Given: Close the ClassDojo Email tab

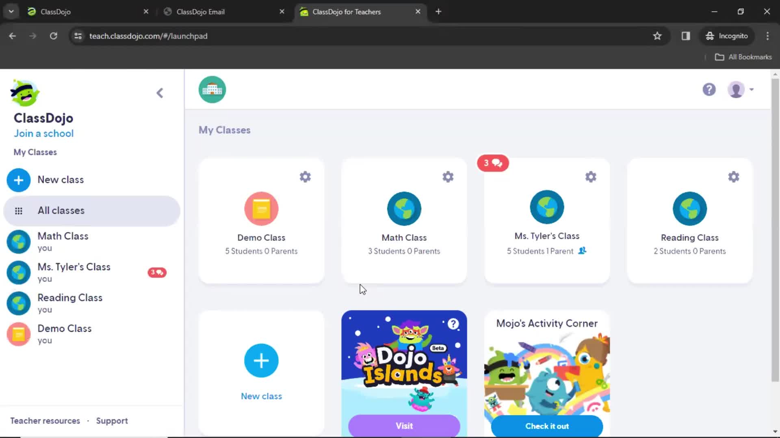Looking at the screenshot, I should (x=282, y=12).
